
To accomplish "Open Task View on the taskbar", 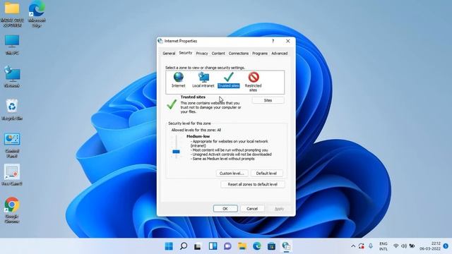I will (198, 246).
